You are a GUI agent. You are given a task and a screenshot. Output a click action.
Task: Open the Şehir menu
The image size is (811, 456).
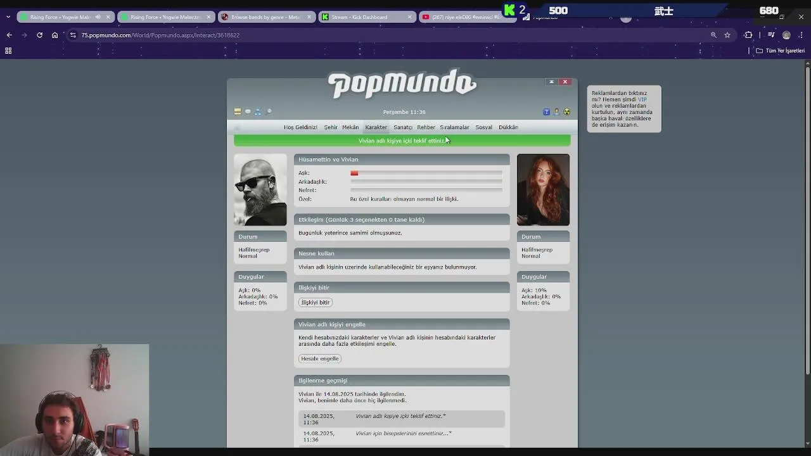click(x=331, y=127)
